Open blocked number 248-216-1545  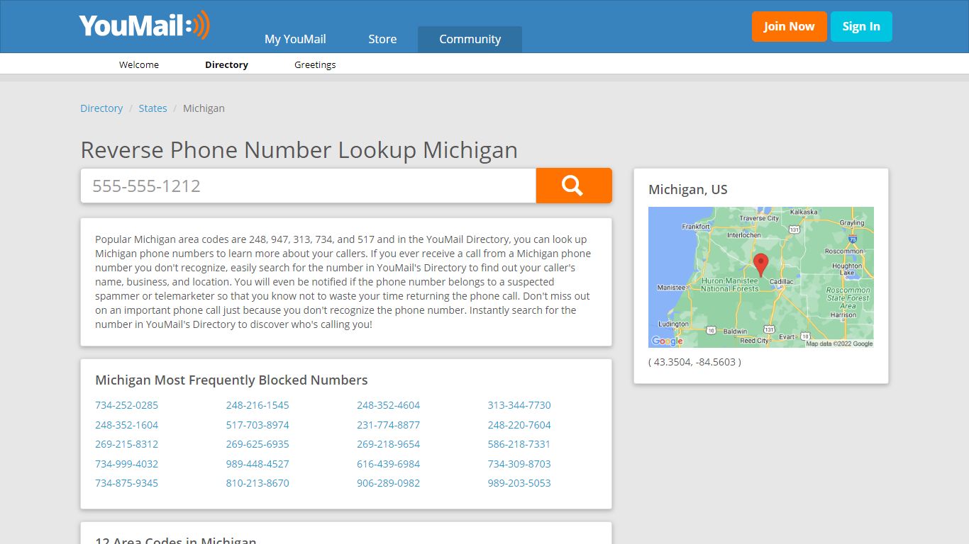click(x=258, y=405)
